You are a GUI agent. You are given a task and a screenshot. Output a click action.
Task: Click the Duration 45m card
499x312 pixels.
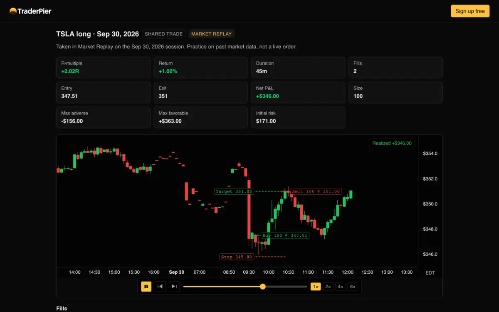(x=298, y=67)
